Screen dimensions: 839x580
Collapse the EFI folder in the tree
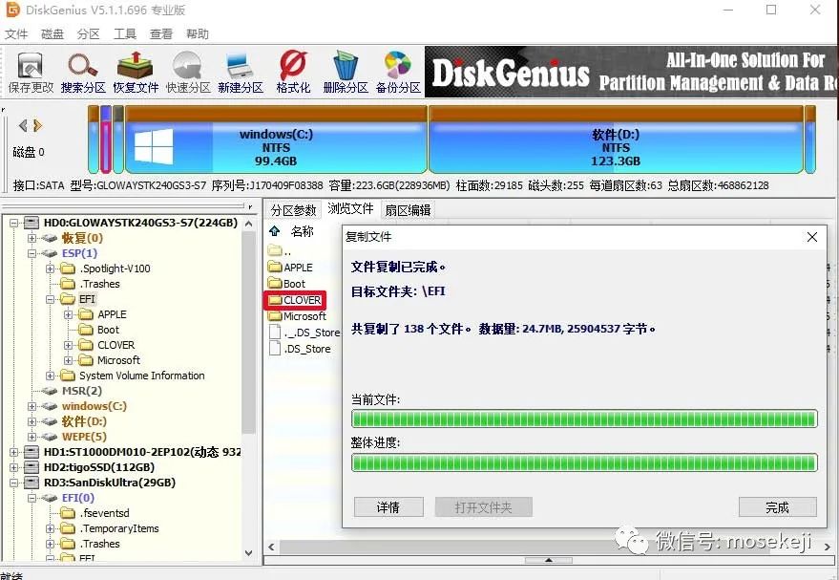coord(49,299)
